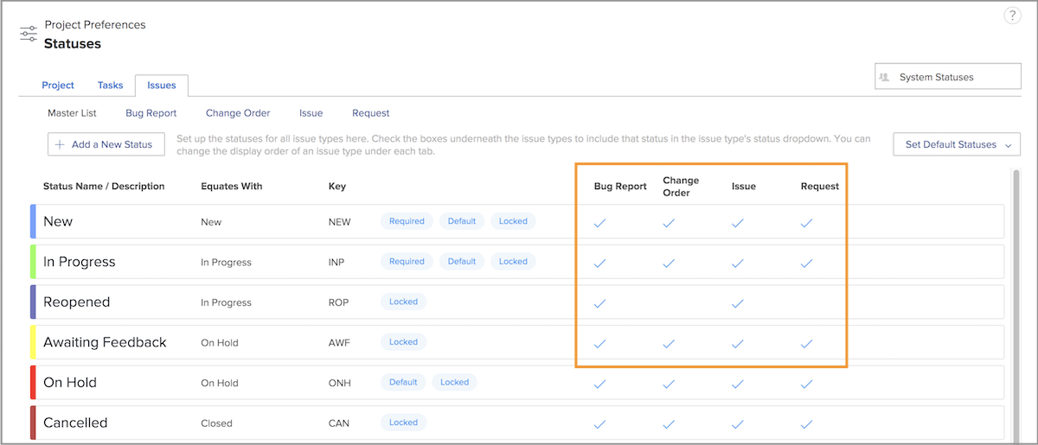Toggle Bug Report checkmark for In Progress
The width and height of the screenshot is (1038, 445).
coord(599,263)
